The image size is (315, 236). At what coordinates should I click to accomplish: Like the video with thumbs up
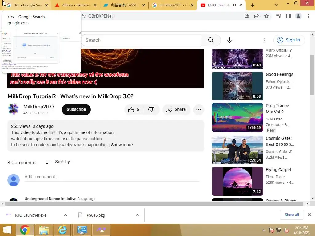pos(134,110)
